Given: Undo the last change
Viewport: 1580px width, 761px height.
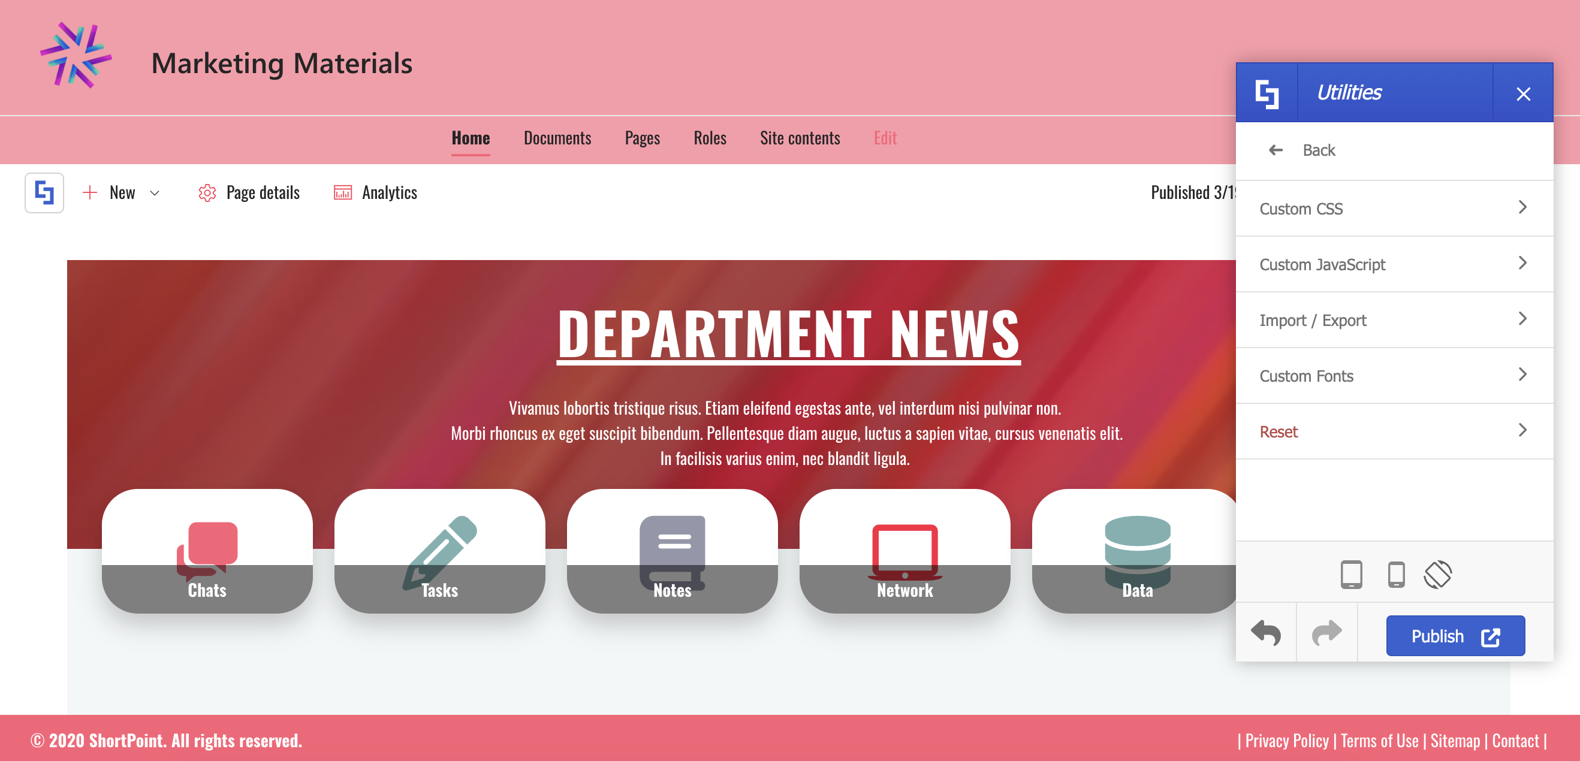Looking at the screenshot, I should click(x=1266, y=633).
